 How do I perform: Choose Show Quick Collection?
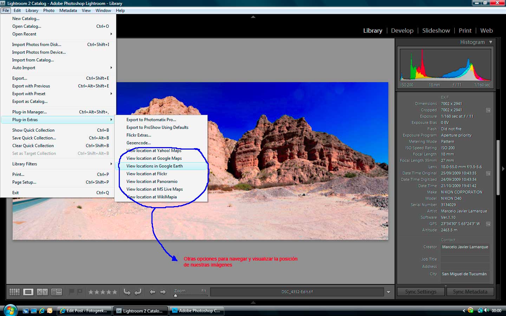pyautogui.click(x=58, y=130)
